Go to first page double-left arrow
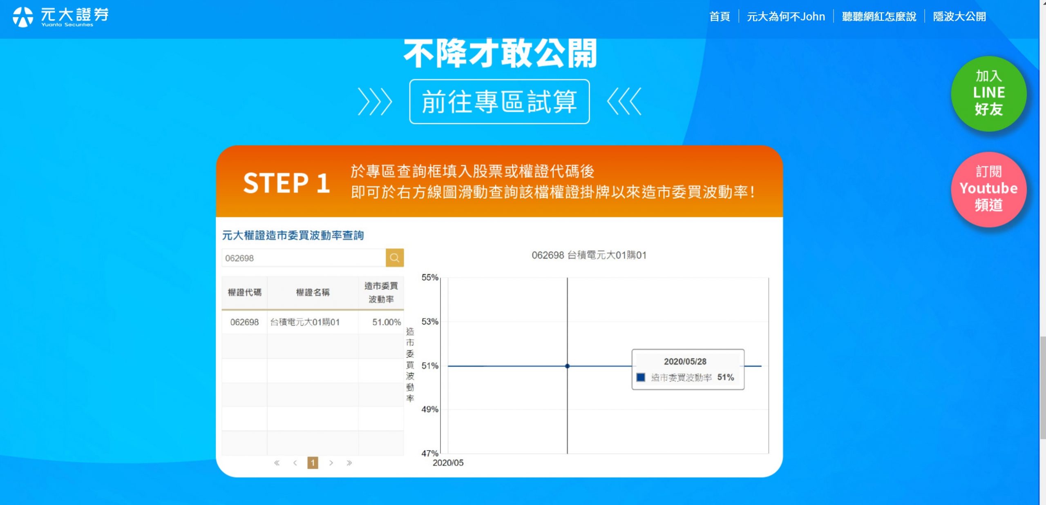This screenshot has height=505, width=1046. coord(277,463)
